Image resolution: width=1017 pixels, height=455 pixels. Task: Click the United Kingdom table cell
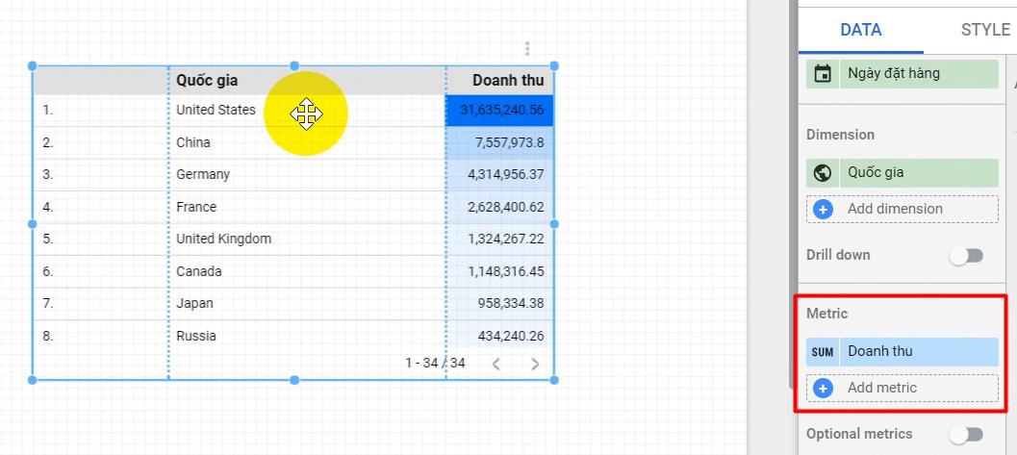224,239
